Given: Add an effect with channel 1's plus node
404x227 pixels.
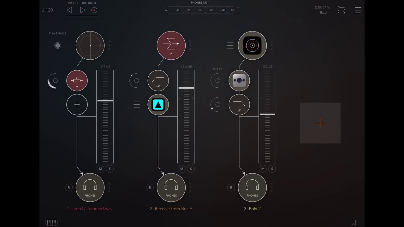Looking at the screenshot, I should [77, 104].
